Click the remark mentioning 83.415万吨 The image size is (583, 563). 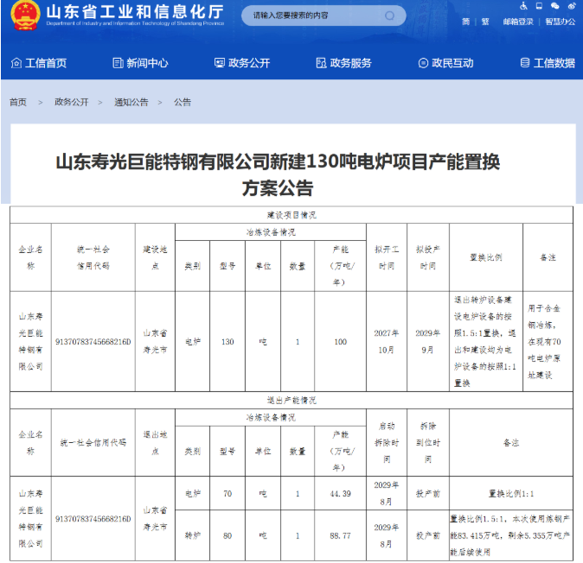click(x=509, y=535)
